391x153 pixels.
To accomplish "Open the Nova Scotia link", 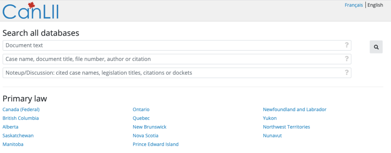I will 146,136.
